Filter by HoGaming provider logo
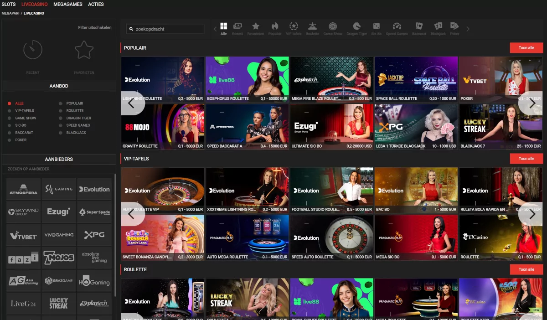547x320 pixels. [94, 280]
